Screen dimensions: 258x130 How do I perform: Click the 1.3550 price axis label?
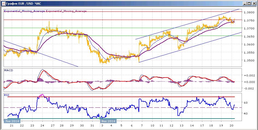pyautogui.click(x=249, y=52)
